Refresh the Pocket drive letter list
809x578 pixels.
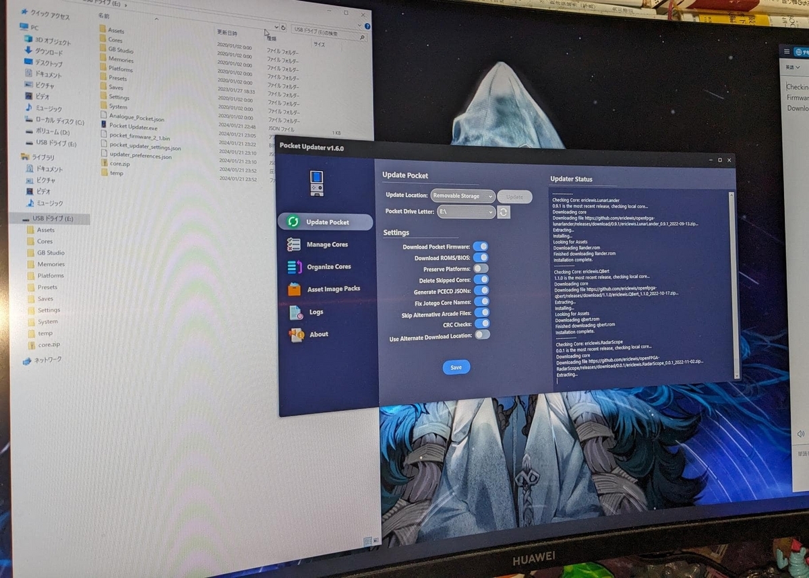[504, 212]
